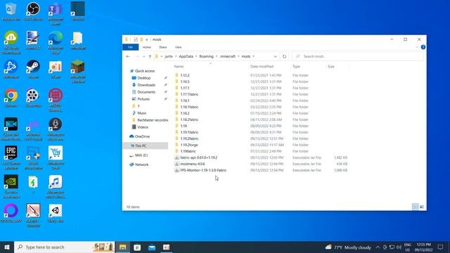Sort by Size column header
Image resolution: width=450 pixels, height=253 pixels.
click(331, 67)
